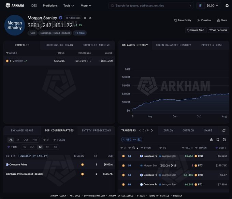232x199 pixels.
Task: Open the ASSET column filter in portfolio
Action: tap(12, 53)
